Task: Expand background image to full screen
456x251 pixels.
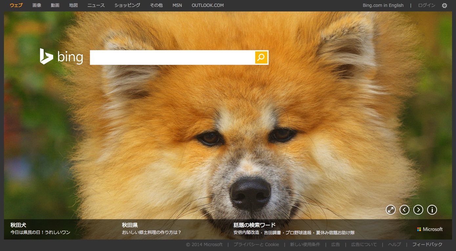Action: pos(391,210)
